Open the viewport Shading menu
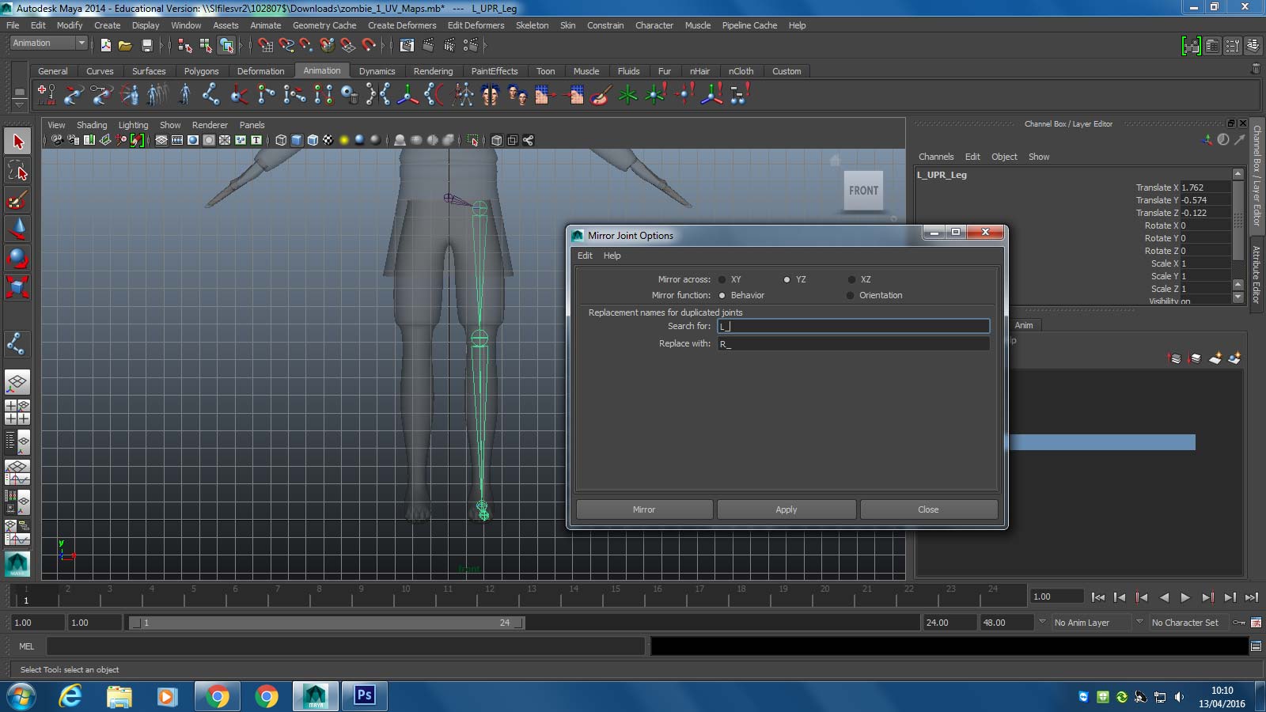 tap(92, 125)
